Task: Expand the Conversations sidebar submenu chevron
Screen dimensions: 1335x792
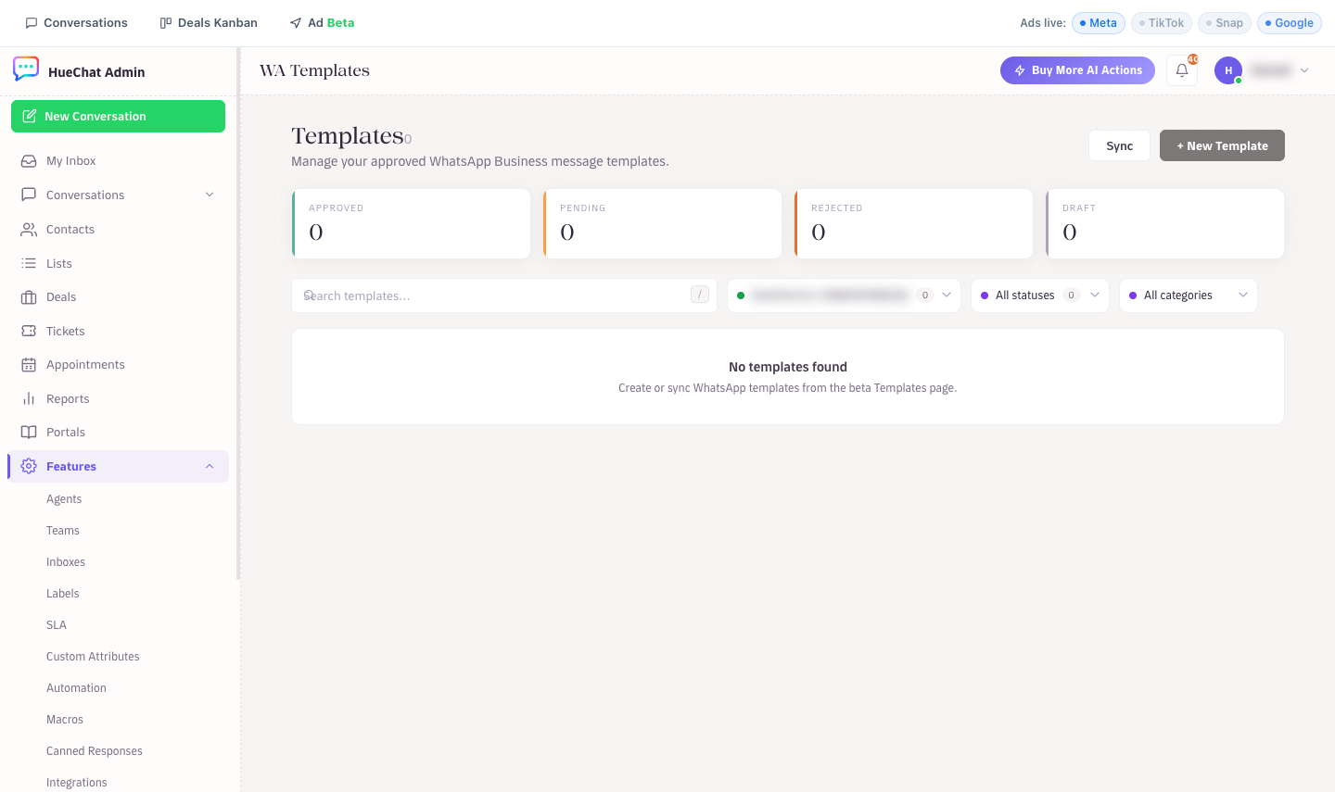Action: 210,195
